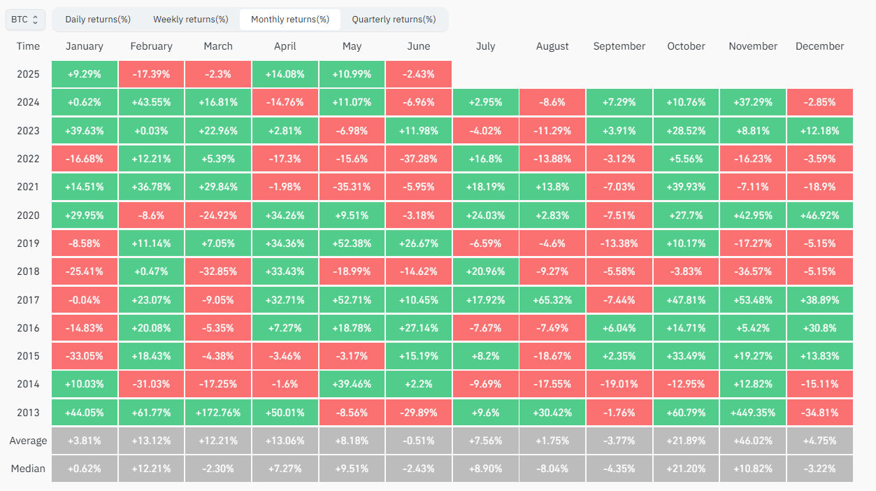Viewport: 876px width, 491px height.
Task: Click the December column header
Action: tap(819, 46)
